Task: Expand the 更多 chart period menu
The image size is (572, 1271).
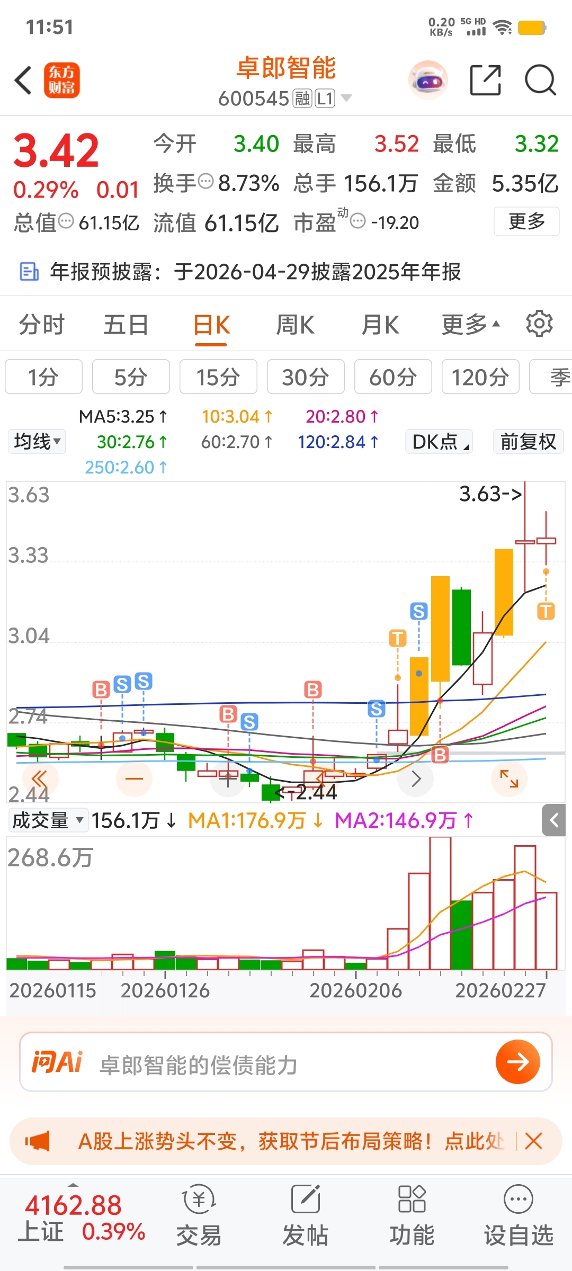Action: coord(470,324)
